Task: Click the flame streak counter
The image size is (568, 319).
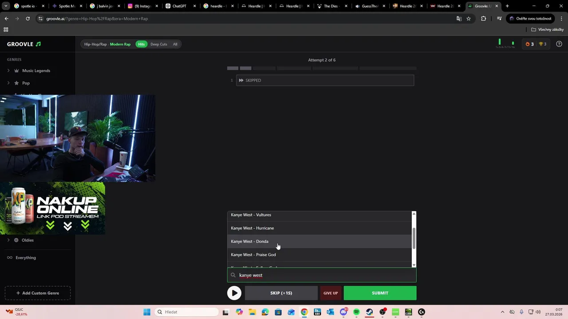Action: pyautogui.click(x=529, y=44)
